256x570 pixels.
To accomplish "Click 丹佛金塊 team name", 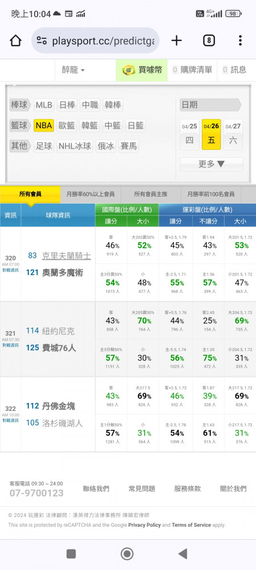I will tap(59, 406).
